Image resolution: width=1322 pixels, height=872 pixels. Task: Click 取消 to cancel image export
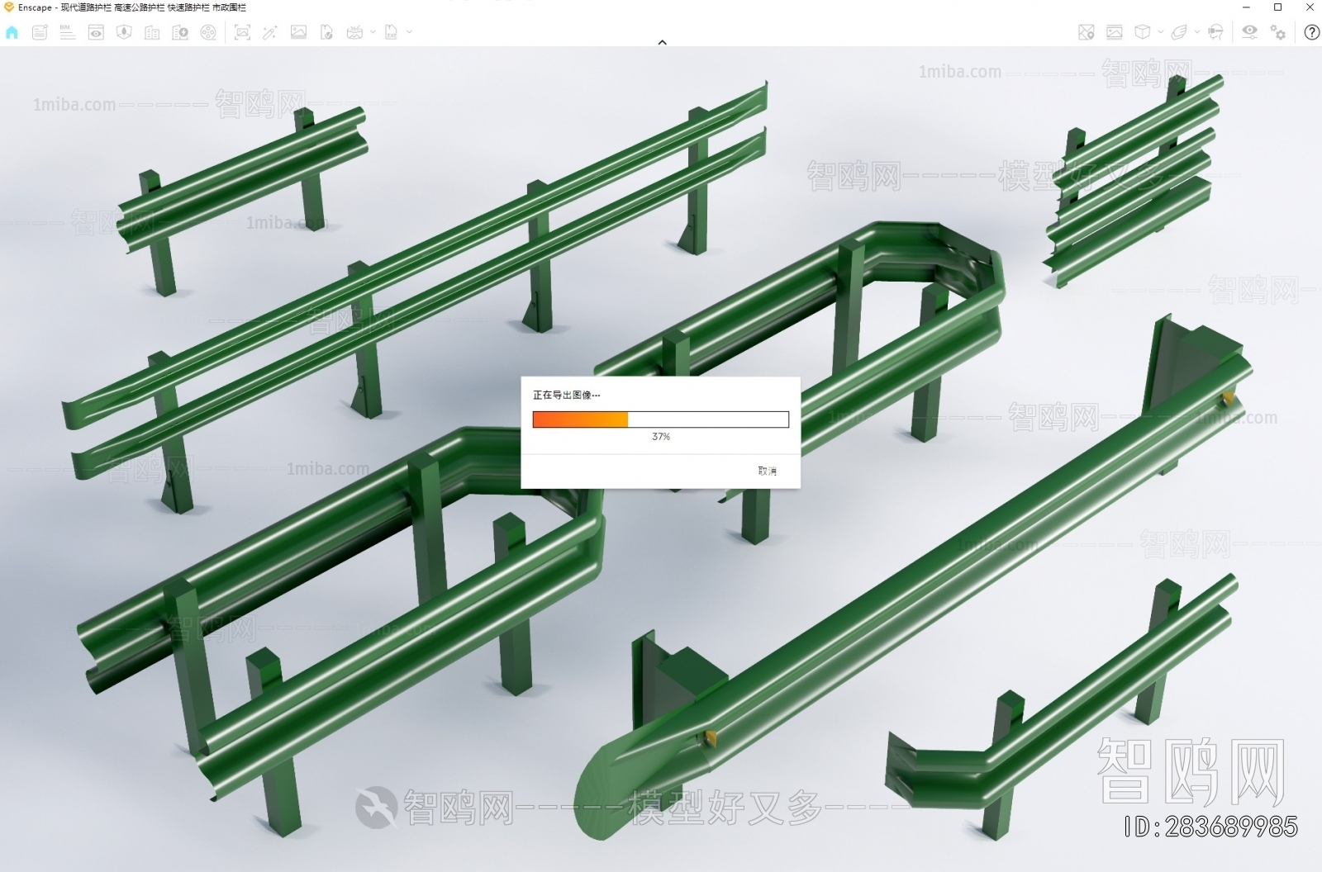[767, 471]
